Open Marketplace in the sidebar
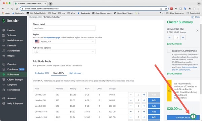Viewport: 202px width, 121px height. [14, 90]
